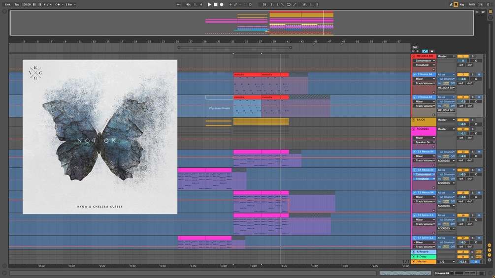Arm 2 Nexus.64 track for recording
This screenshot has width=495, height=278.
click(479, 74)
